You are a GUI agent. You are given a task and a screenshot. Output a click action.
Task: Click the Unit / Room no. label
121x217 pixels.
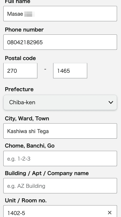(26, 200)
